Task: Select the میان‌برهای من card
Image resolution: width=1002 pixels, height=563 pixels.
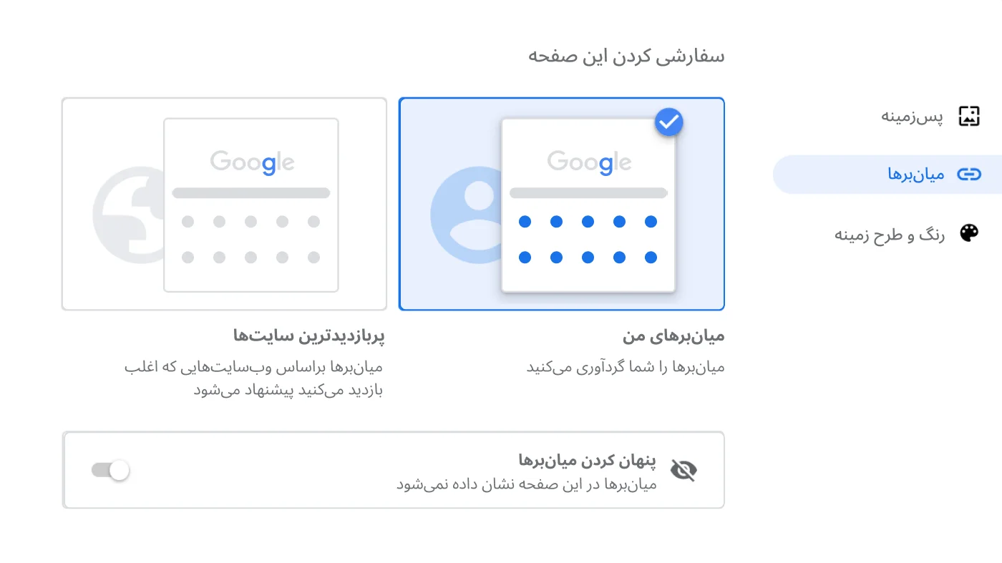Action: click(x=561, y=204)
